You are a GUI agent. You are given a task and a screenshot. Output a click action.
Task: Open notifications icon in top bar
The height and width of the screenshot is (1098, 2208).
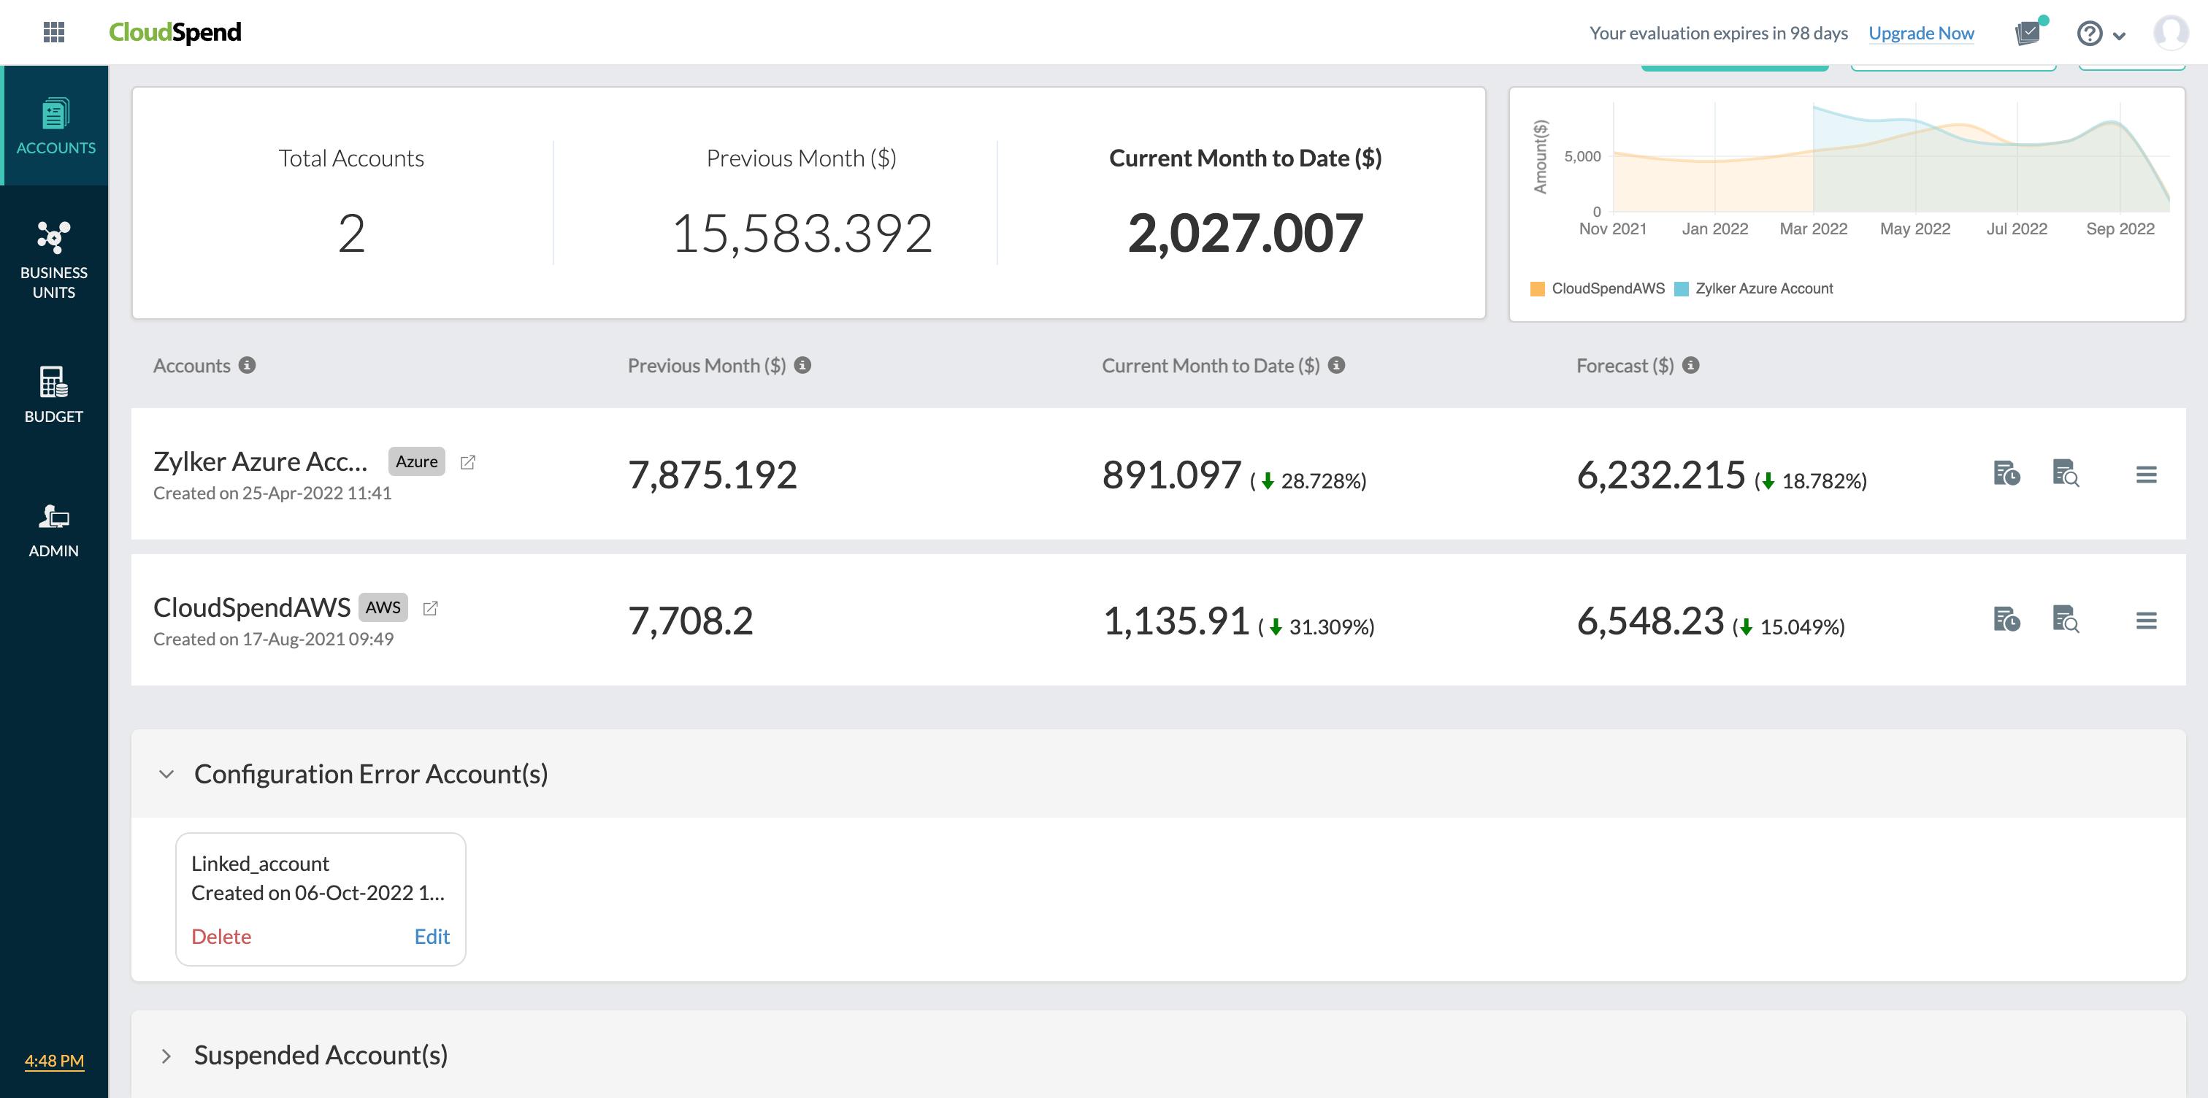click(x=2028, y=34)
